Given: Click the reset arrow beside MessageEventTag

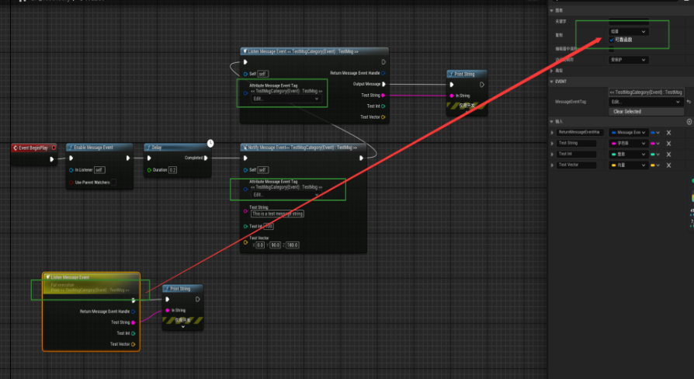Looking at the screenshot, I should point(689,102).
